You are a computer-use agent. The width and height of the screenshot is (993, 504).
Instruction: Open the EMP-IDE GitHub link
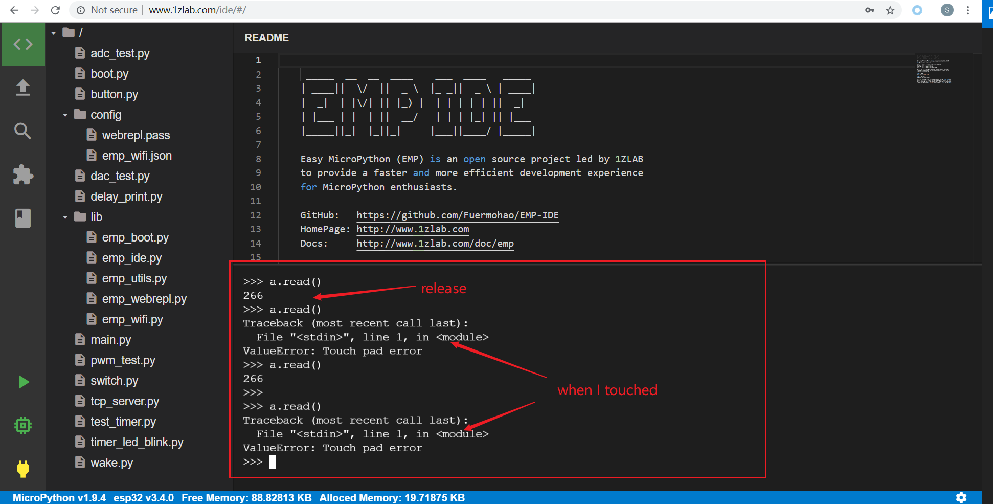458,215
